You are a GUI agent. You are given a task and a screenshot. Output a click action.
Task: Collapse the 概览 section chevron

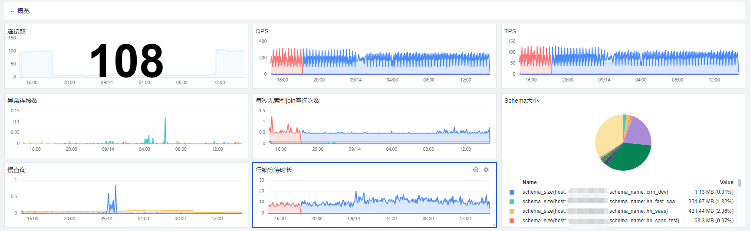[12, 11]
